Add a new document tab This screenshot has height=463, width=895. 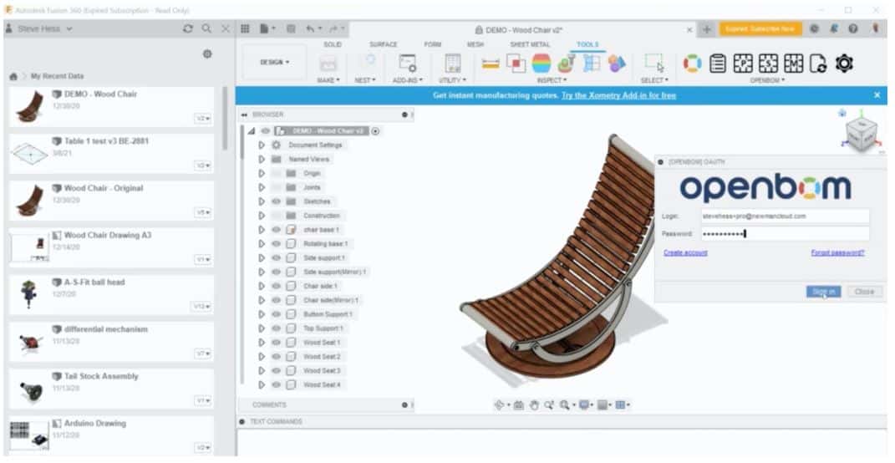tap(707, 30)
